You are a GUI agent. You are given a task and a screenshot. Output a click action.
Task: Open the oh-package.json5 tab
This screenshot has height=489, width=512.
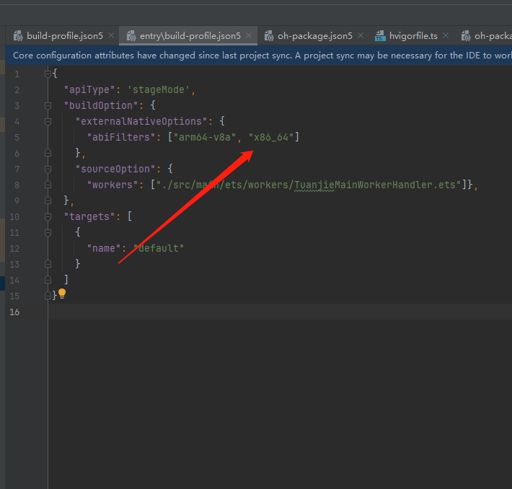315,36
